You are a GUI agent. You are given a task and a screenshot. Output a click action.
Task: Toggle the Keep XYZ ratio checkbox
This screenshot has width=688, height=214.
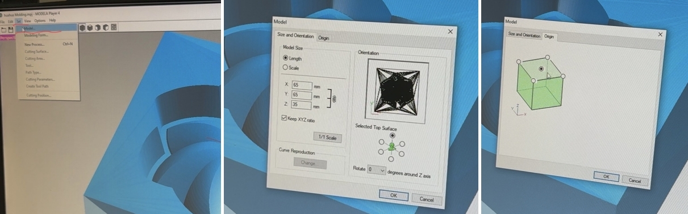pos(285,118)
